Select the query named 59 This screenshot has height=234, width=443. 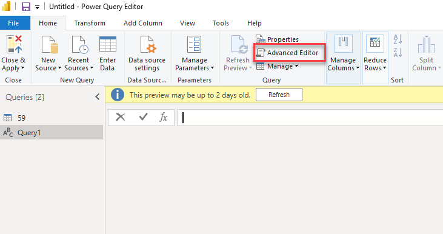pos(52,118)
